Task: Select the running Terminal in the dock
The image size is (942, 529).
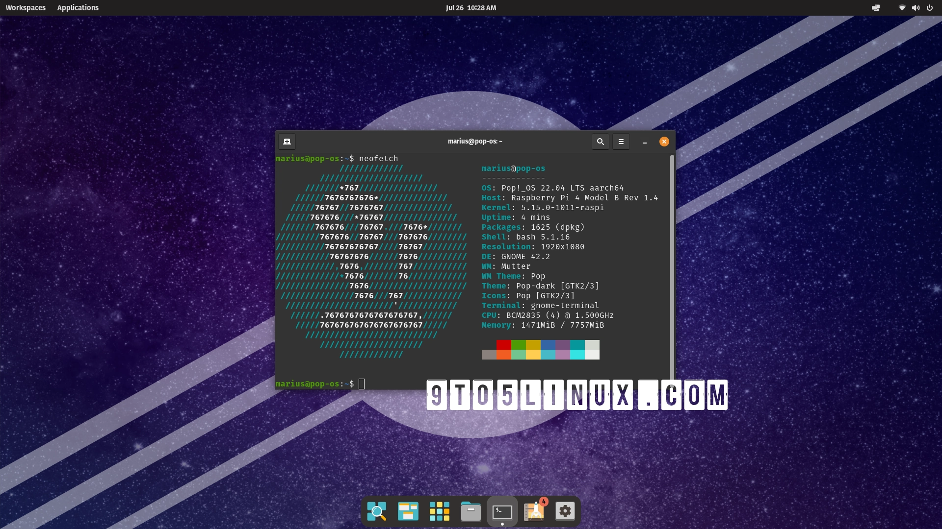Action: (x=502, y=511)
